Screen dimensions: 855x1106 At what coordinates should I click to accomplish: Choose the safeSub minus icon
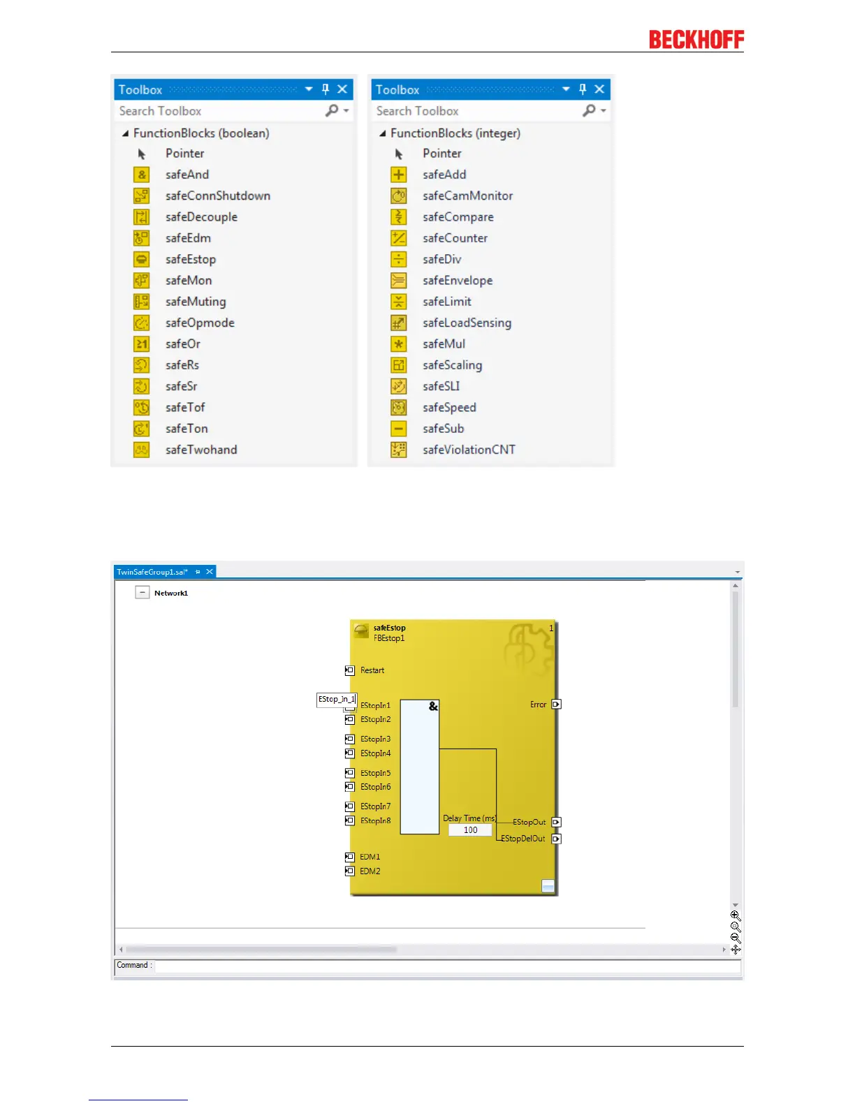click(399, 429)
